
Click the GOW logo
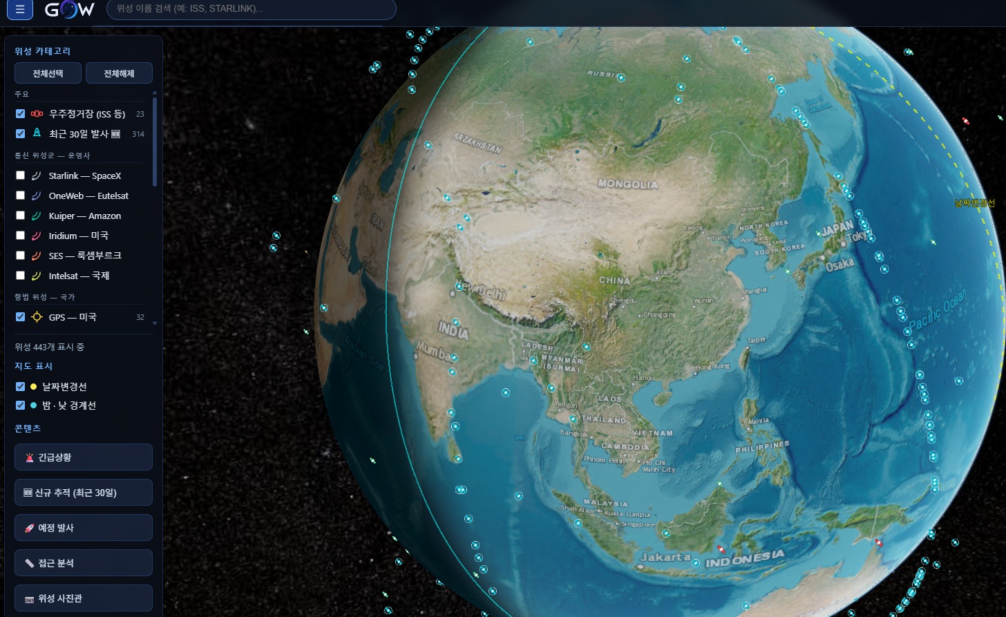[70, 10]
